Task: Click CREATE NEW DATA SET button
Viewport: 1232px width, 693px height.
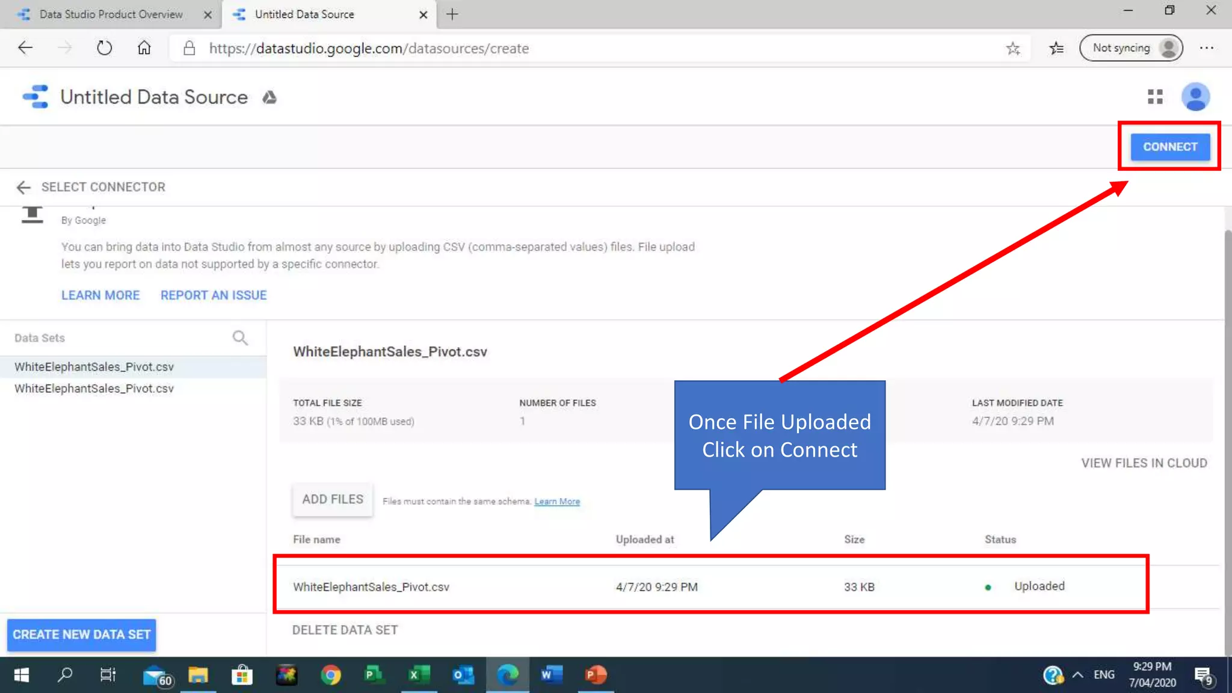Action: point(81,635)
